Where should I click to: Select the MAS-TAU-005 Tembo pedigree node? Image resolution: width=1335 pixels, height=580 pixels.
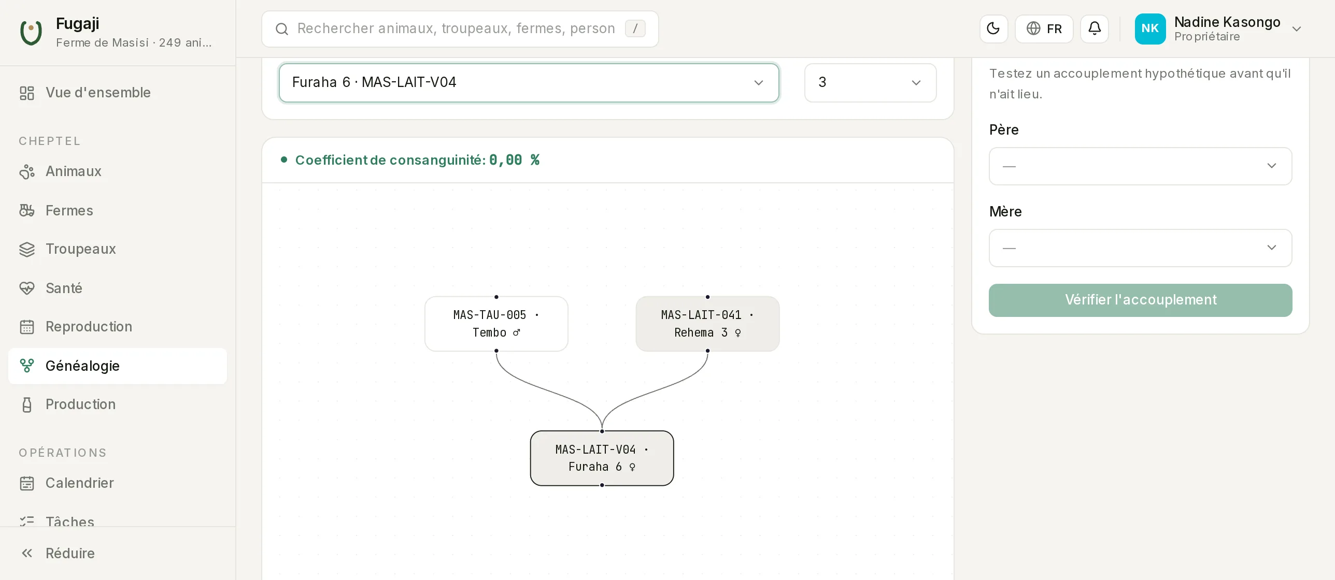pos(496,324)
